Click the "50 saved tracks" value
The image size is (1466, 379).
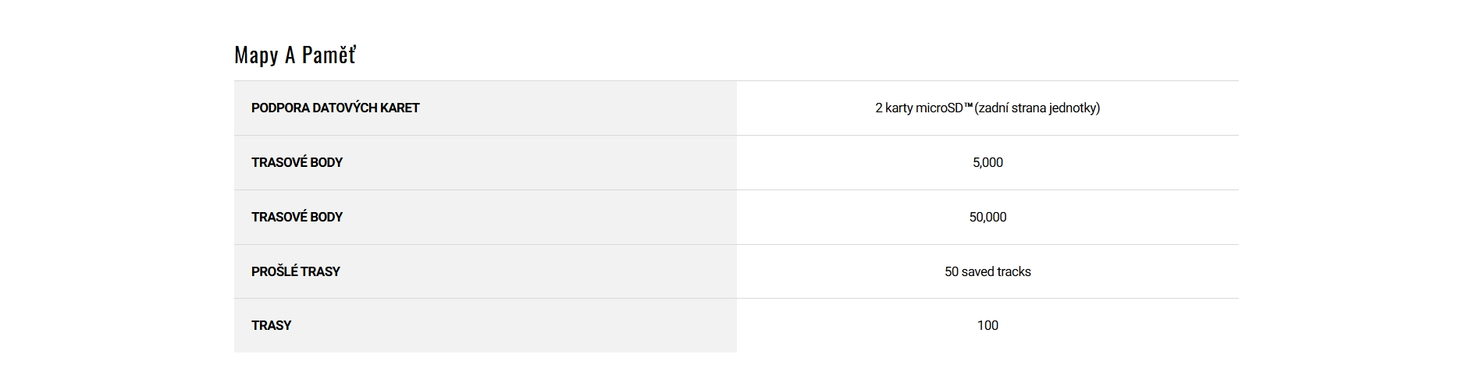tap(987, 272)
